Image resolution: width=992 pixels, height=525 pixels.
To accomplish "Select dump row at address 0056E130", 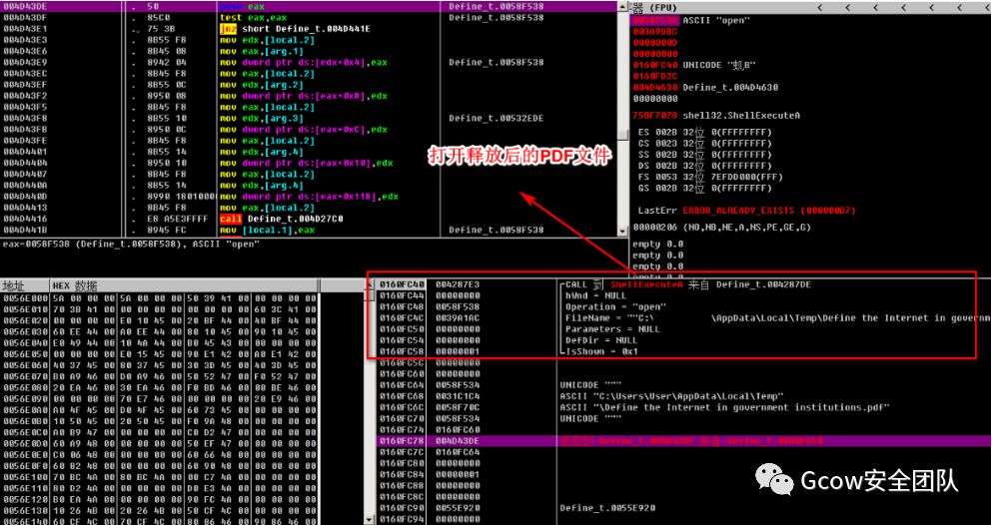I will (160, 509).
